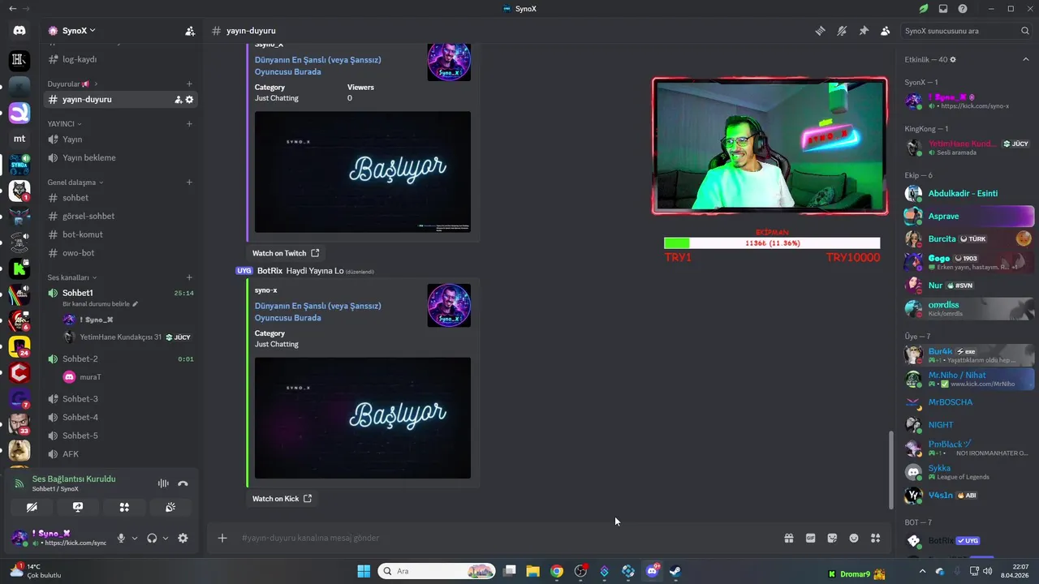Open user settings gear icon
The image size is (1039, 584).
click(x=183, y=538)
